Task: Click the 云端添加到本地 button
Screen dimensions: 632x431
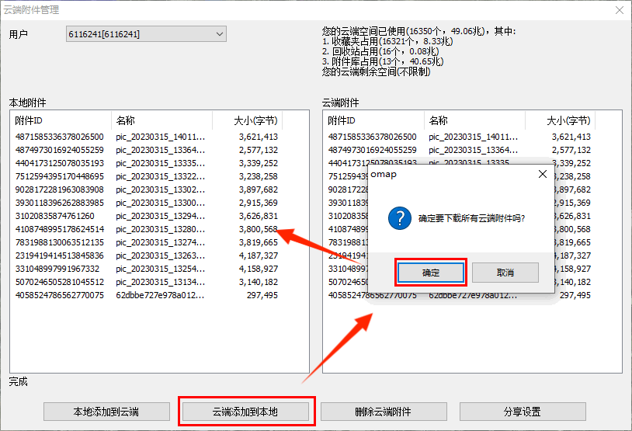Action: 245,412
